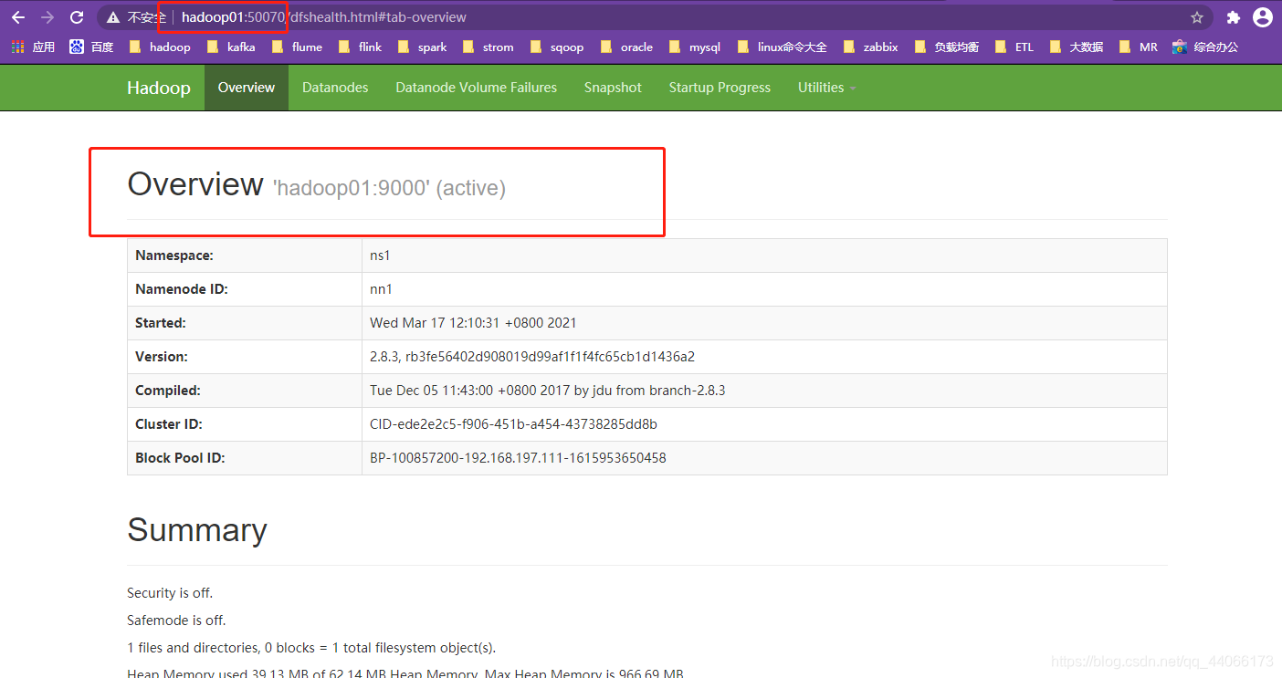Open the 大数据 bookmark folder
The image size is (1282, 678).
point(1077,47)
